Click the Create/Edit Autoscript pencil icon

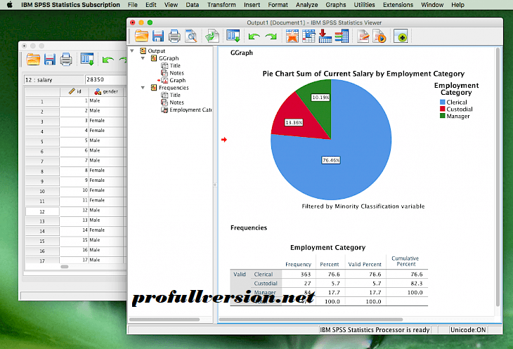[363, 36]
